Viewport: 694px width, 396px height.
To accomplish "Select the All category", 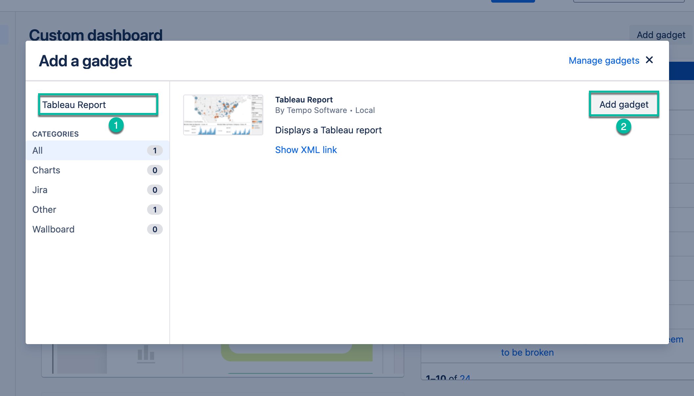I will click(37, 151).
